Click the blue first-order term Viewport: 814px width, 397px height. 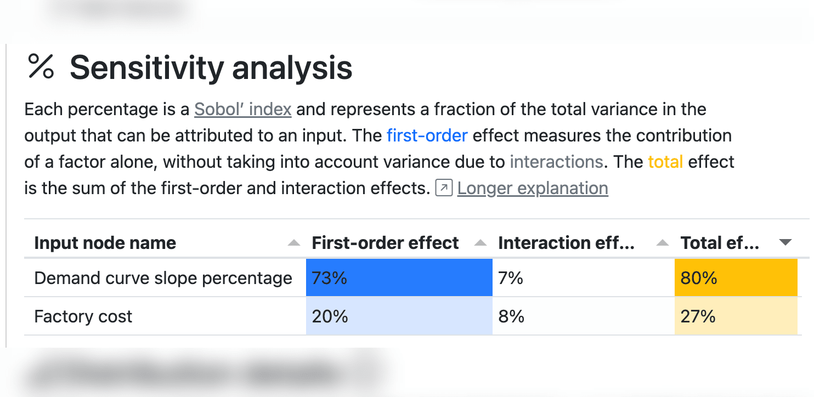[x=427, y=135]
